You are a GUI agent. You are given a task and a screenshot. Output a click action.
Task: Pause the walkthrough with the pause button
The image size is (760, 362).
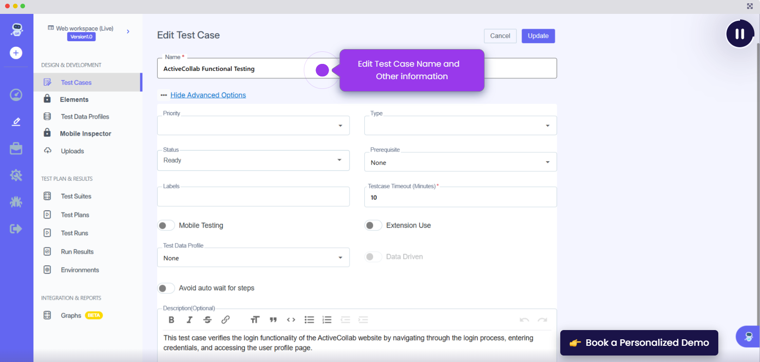click(740, 34)
